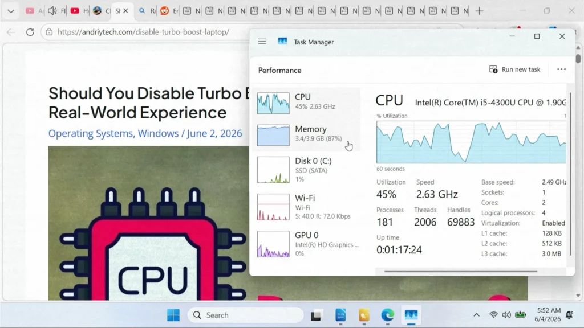Click the L3 cache 3.0 MB value
Image resolution: width=584 pixels, height=328 pixels.
pos(551,254)
